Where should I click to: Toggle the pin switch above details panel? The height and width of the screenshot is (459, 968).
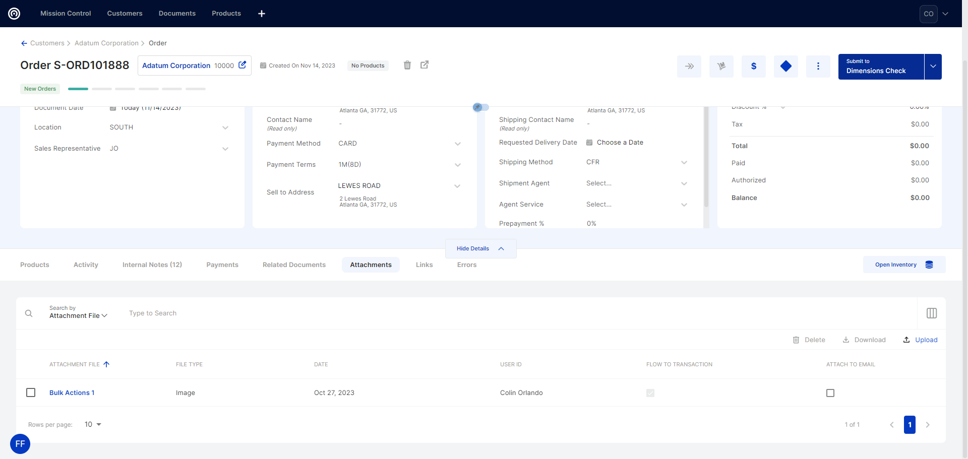click(480, 107)
